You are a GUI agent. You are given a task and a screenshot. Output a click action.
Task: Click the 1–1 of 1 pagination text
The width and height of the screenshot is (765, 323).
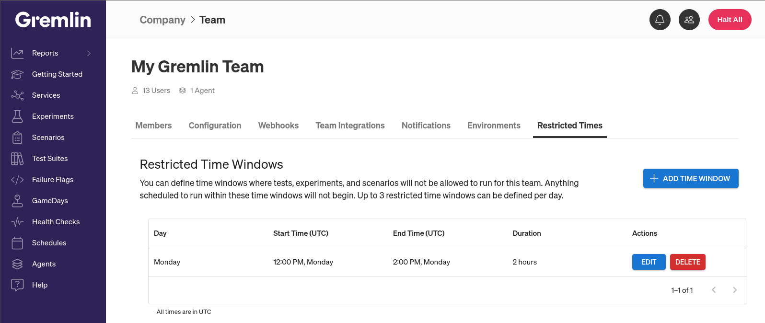click(682, 290)
